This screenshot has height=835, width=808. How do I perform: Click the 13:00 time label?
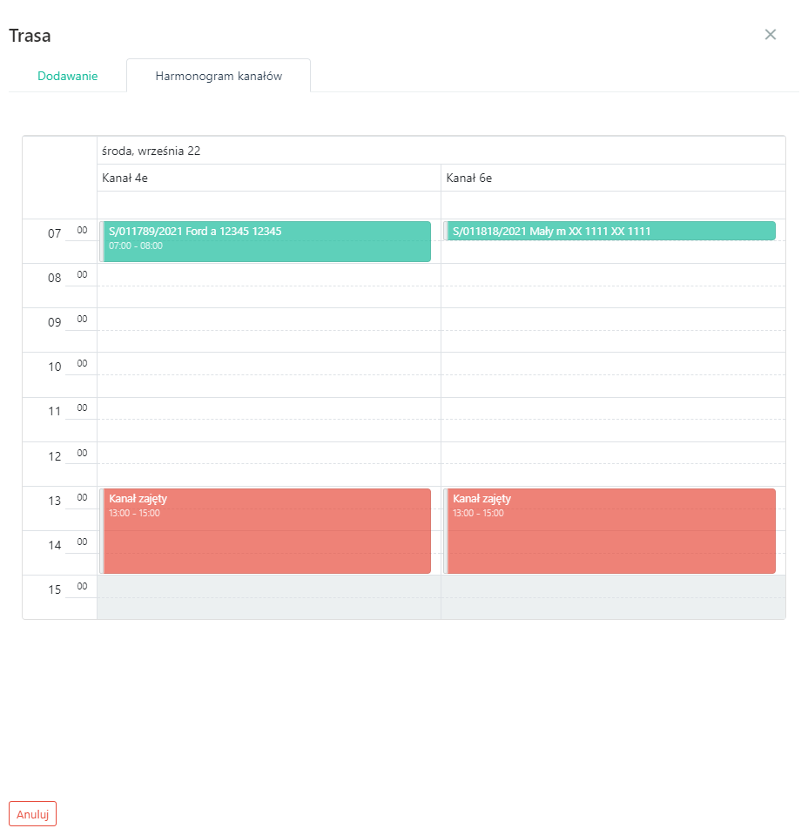pos(59,501)
